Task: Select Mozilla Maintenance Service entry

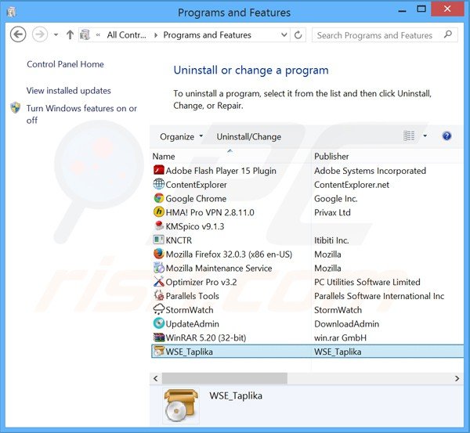Action: coord(219,269)
